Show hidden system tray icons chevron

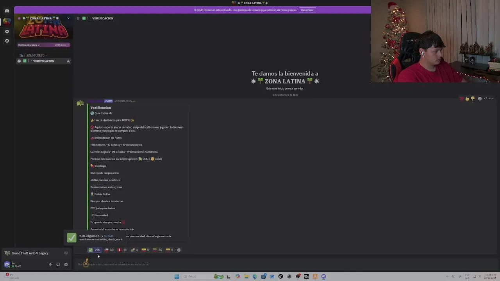(x=447, y=276)
